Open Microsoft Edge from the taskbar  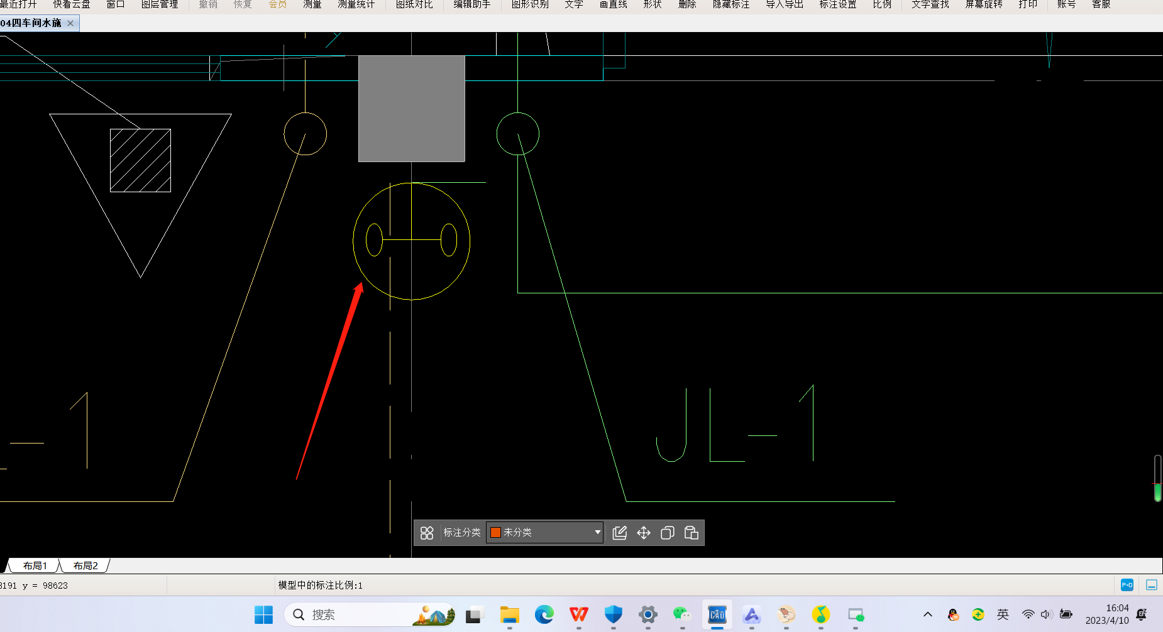[x=544, y=614]
